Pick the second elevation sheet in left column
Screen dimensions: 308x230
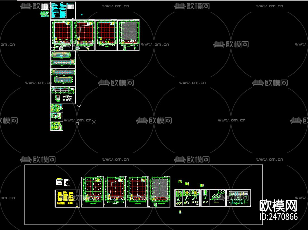63,77
